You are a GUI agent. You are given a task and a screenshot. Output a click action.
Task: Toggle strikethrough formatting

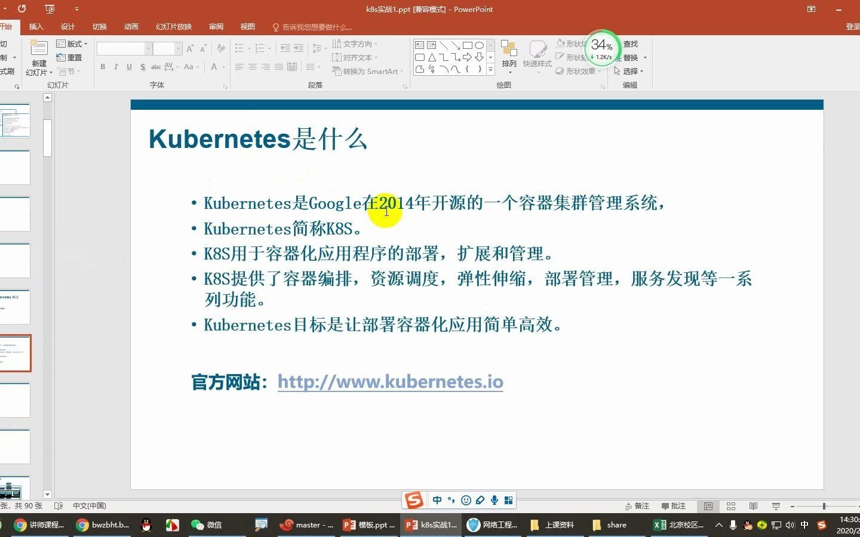pyautogui.click(x=156, y=67)
